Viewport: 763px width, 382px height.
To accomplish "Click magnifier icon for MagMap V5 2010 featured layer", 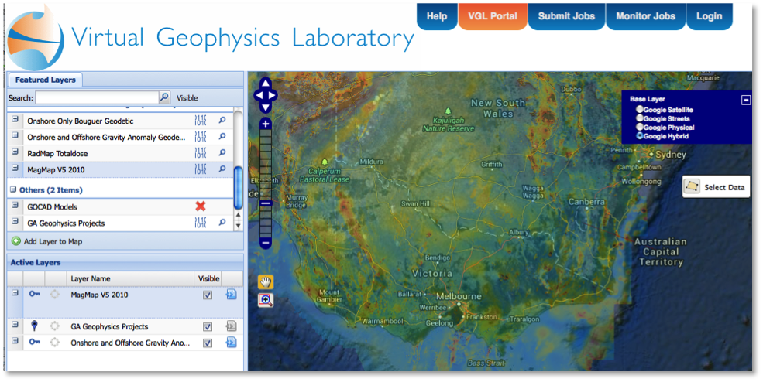I will click(222, 169).
